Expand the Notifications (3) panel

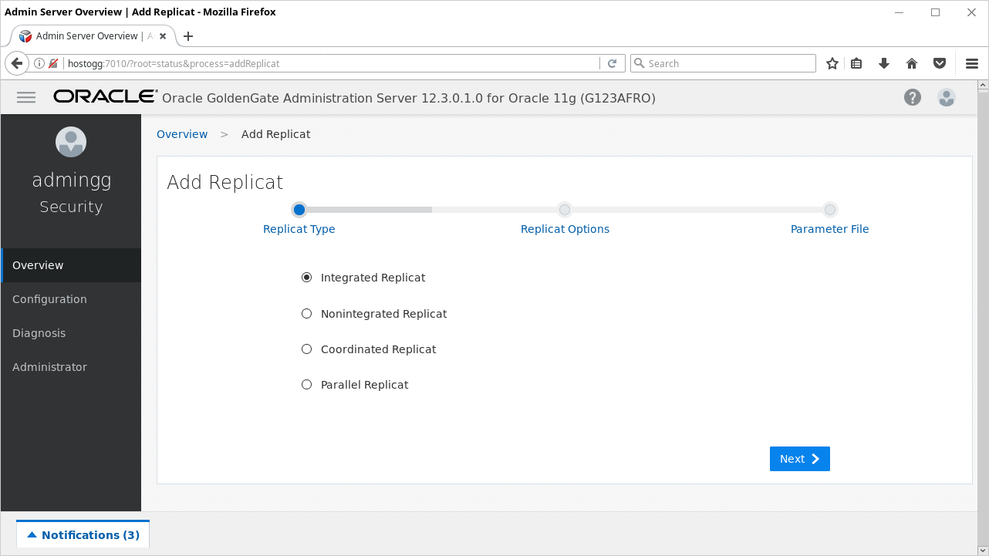click(x=83, y=534)
